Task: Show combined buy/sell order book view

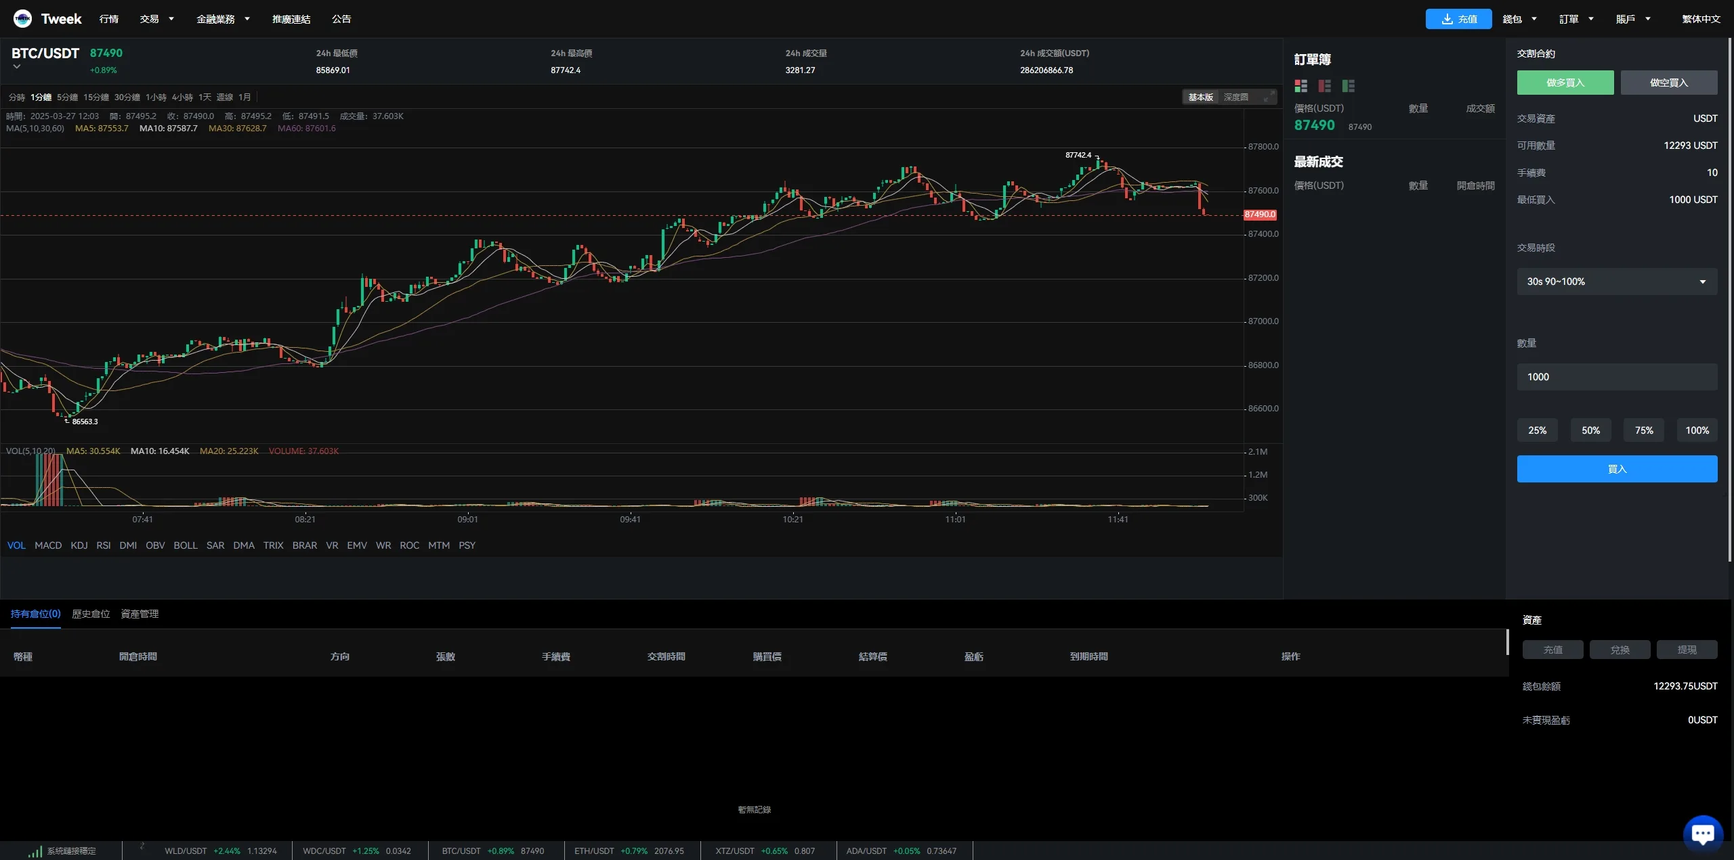Action: tap(1300, 86)
